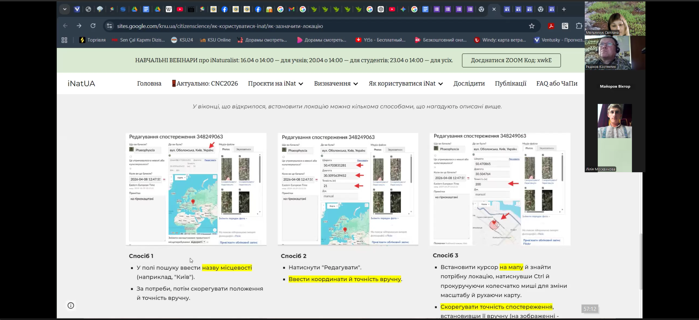This screenshot has height=320, width=699.
Task: Bookmark this page with the star icon
Action: [x=531, y=26]
